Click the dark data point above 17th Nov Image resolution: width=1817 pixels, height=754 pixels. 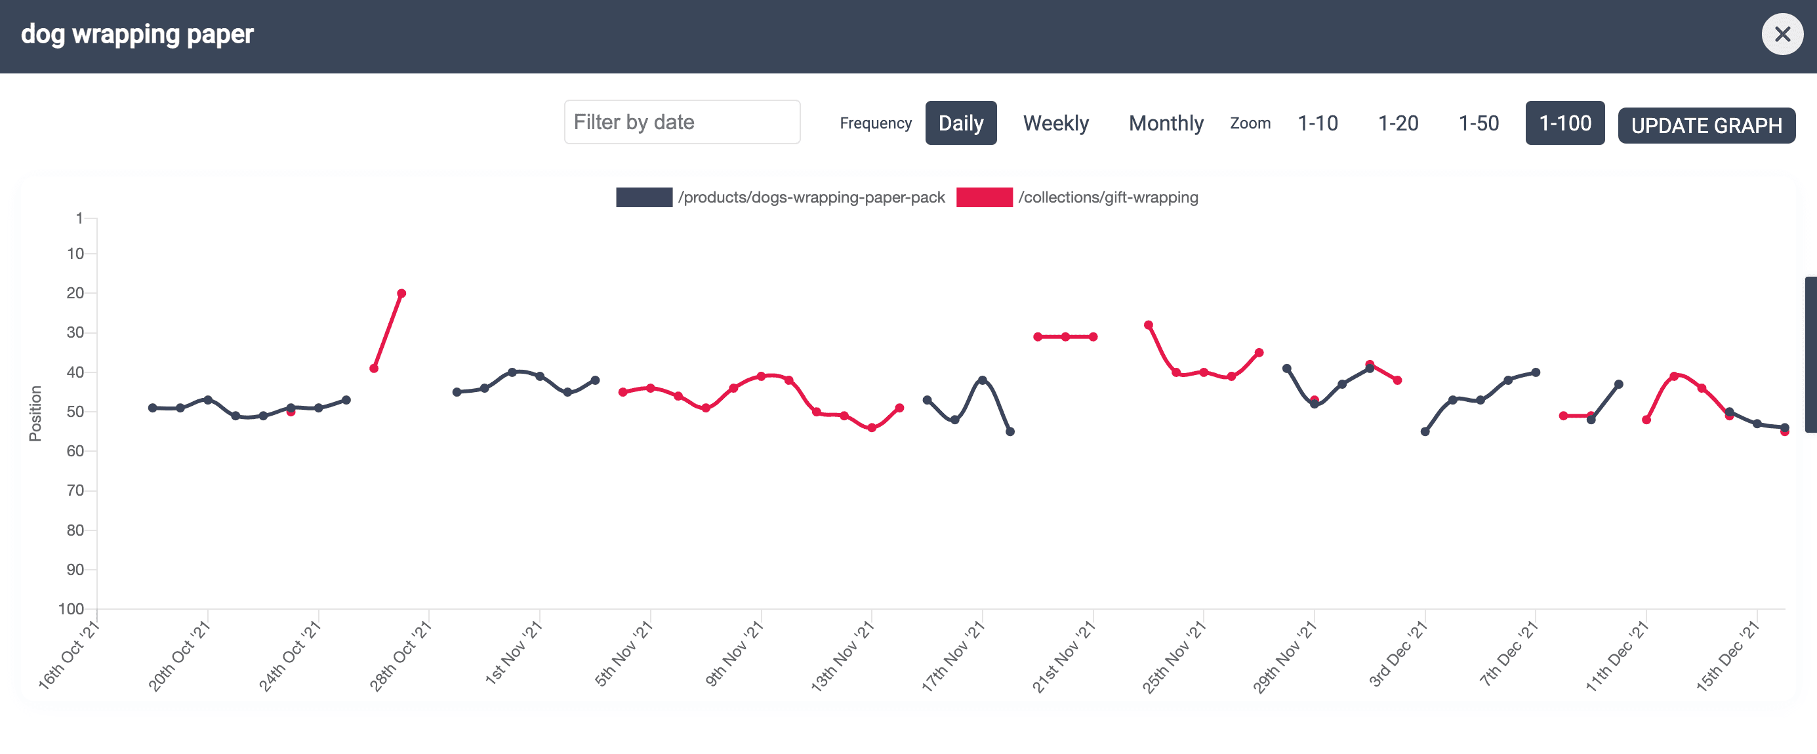pyautogui.click(x=982, y=380)
